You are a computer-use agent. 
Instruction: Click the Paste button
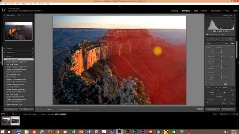pos(26,109)
